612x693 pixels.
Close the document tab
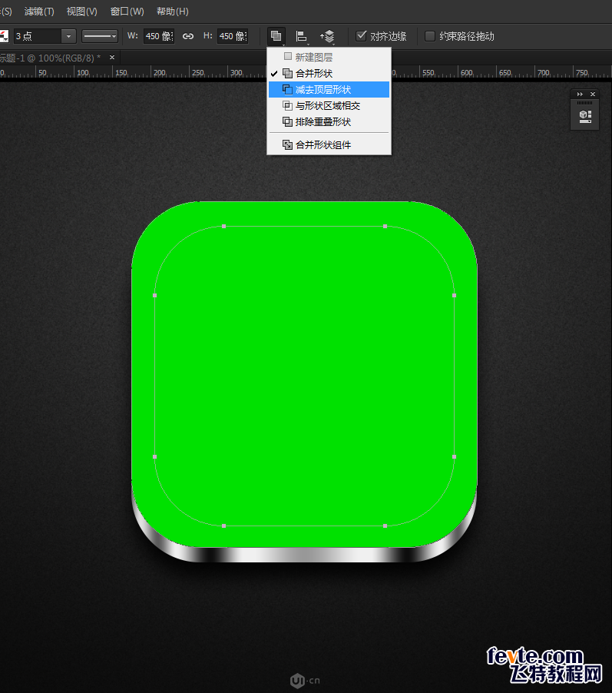112,58
